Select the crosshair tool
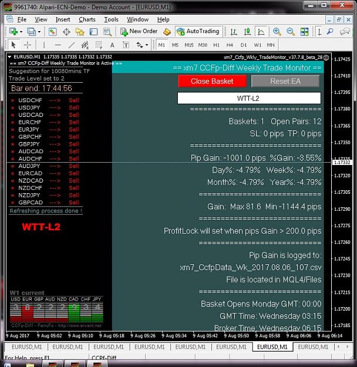Image resolution: width=357 pixels, height=367 pixels. coord(28,45)
